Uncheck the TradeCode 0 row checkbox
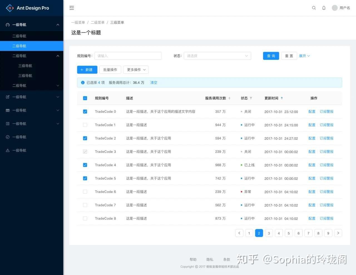This screenshot has width=356, height=275. pyautogui.click(x=85, y=111)
